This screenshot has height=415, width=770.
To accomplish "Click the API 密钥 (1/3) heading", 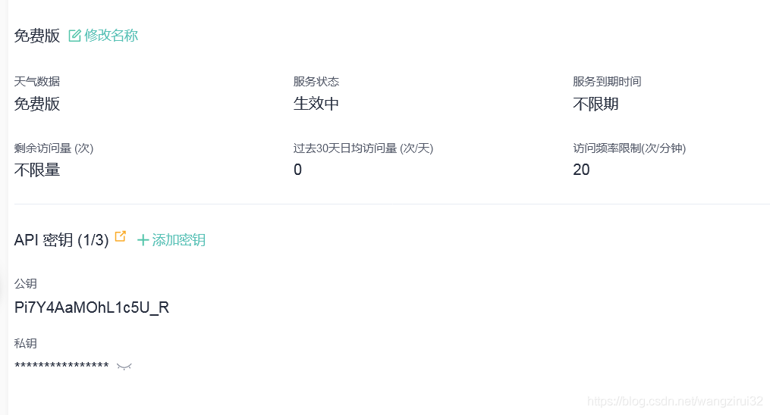I will (61, 240).
